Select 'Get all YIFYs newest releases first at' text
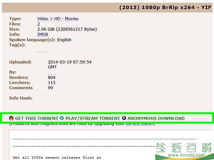This screenshot has height=160, width=214. pos(57,158)
